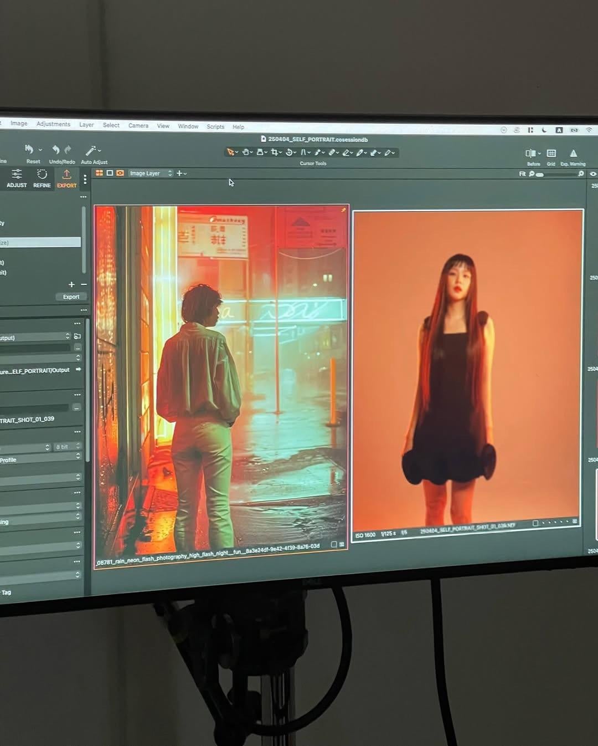This screenshot has width=598, height=746.
Task: Switch viewer to multi-view grid mode
Action: [100, 173]
